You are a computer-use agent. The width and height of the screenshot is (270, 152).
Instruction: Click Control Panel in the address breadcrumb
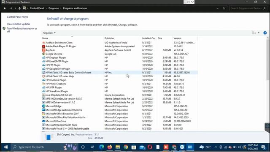tap(37, 8)
